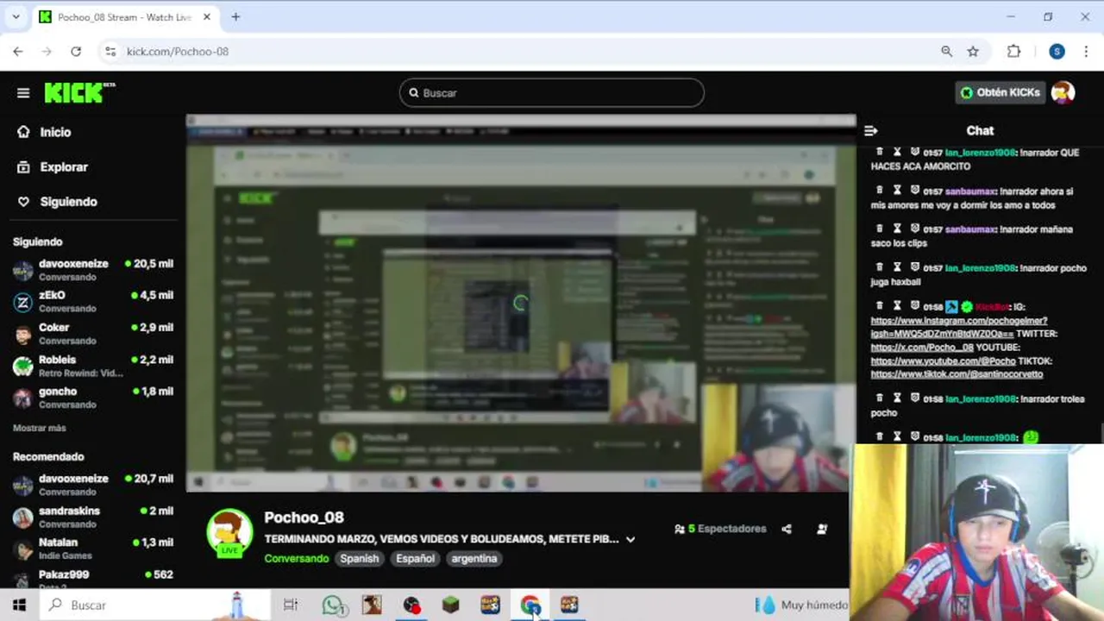The image size is (1104, 621).
Task: Click the Pochoo_08 channel name
Action: 304,517
